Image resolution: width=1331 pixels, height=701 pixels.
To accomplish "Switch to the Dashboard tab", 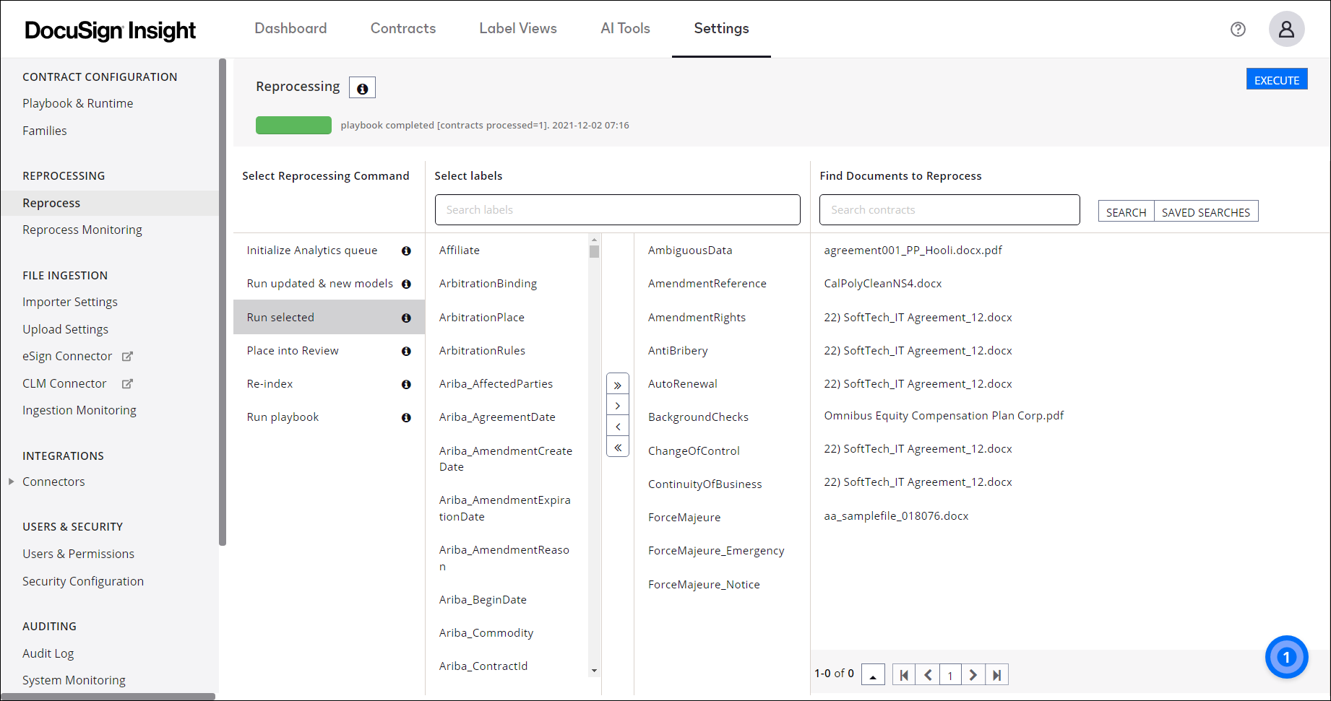I will tap(290, 29).
